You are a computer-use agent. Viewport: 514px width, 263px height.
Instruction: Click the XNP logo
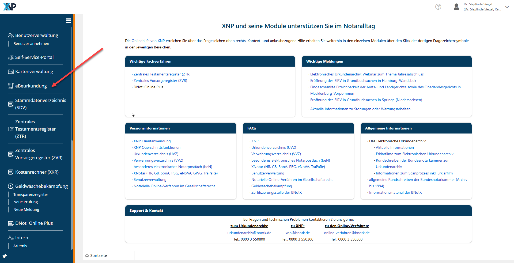coord(10,7)
